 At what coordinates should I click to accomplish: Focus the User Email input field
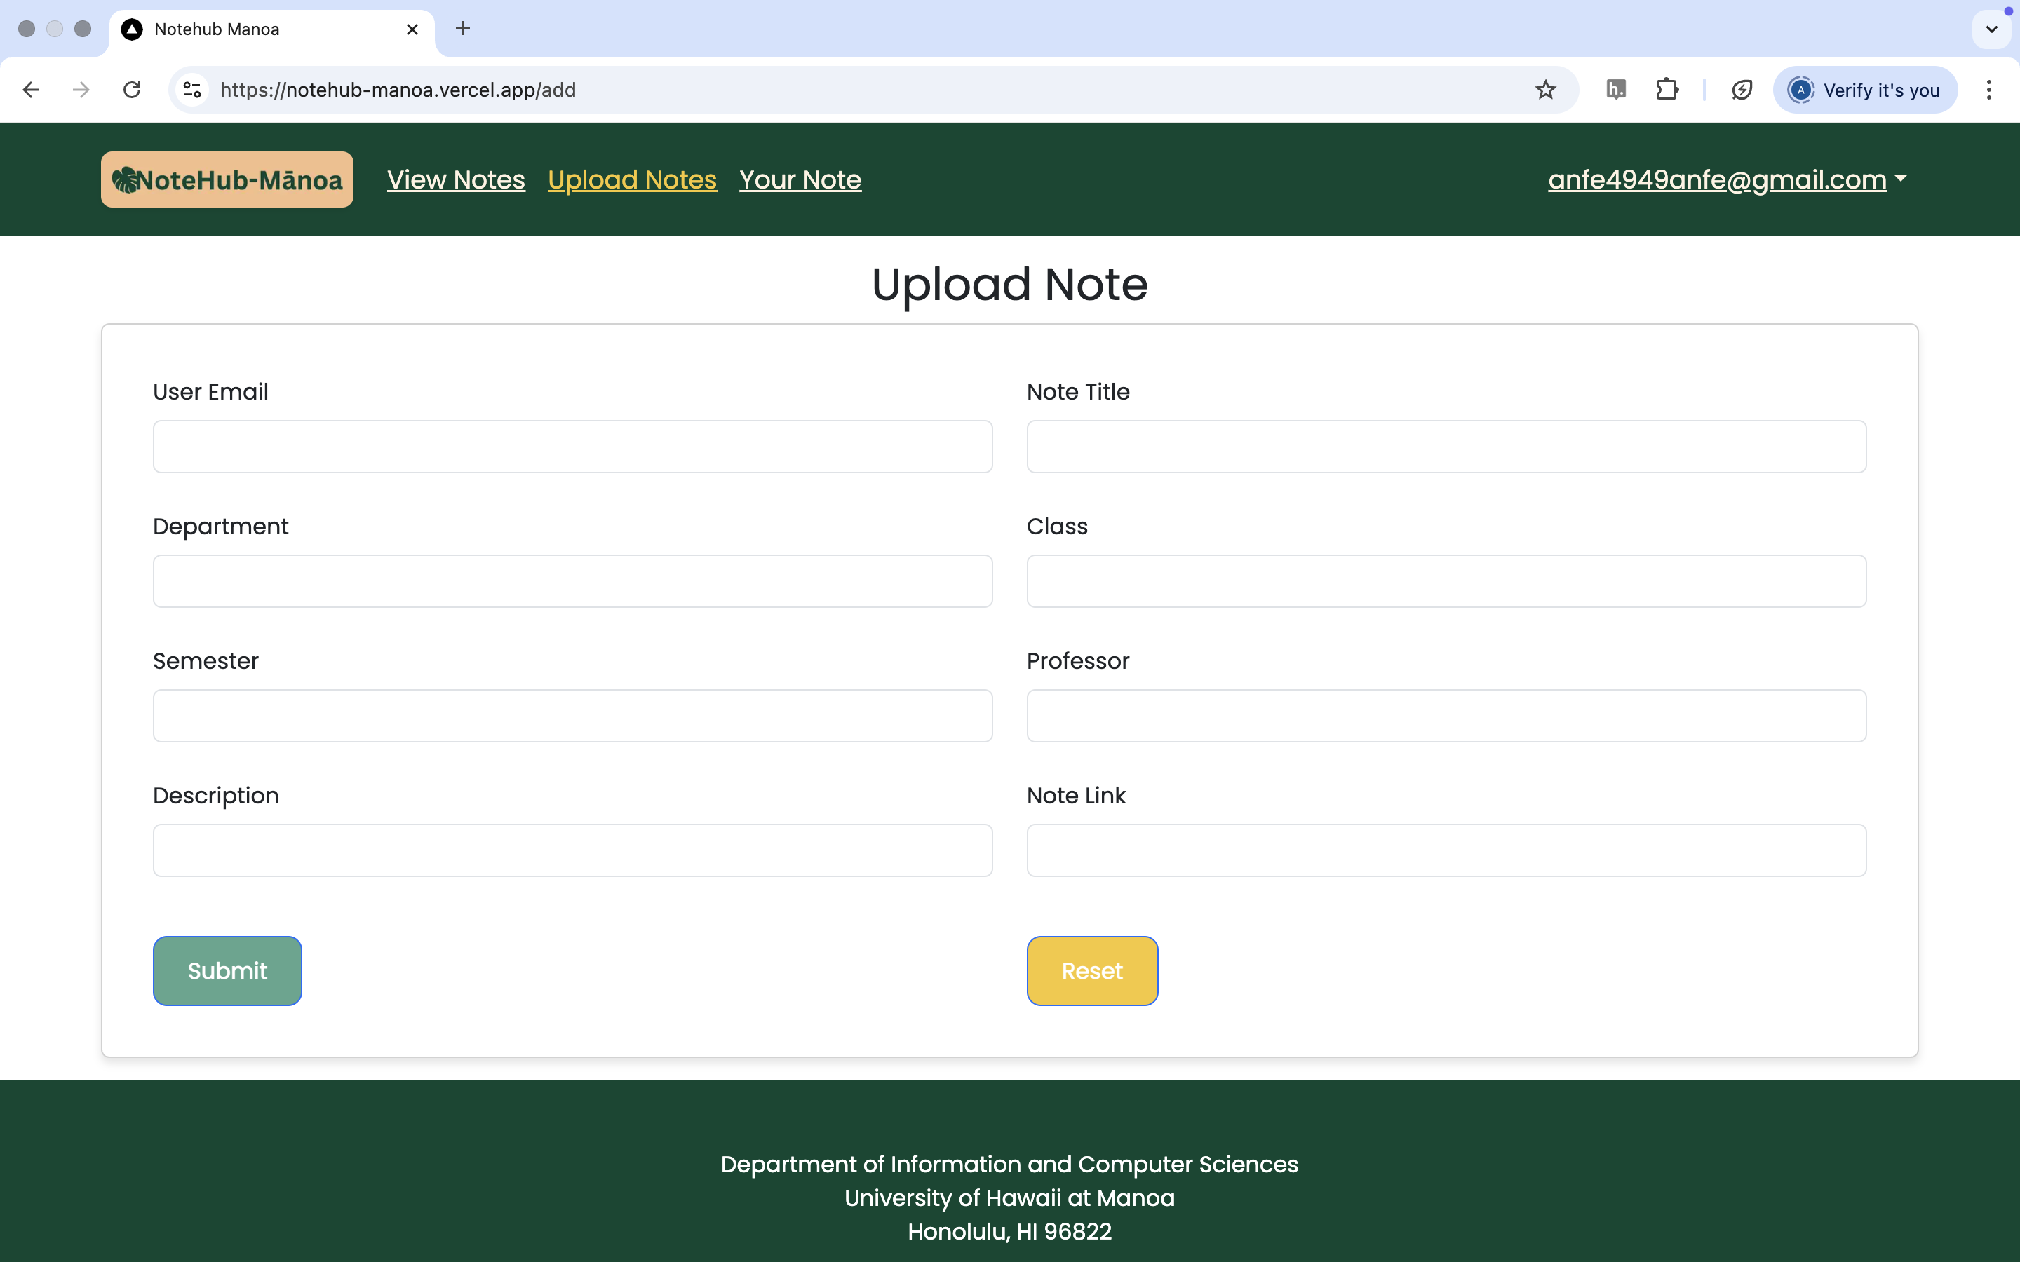point(572,447)
